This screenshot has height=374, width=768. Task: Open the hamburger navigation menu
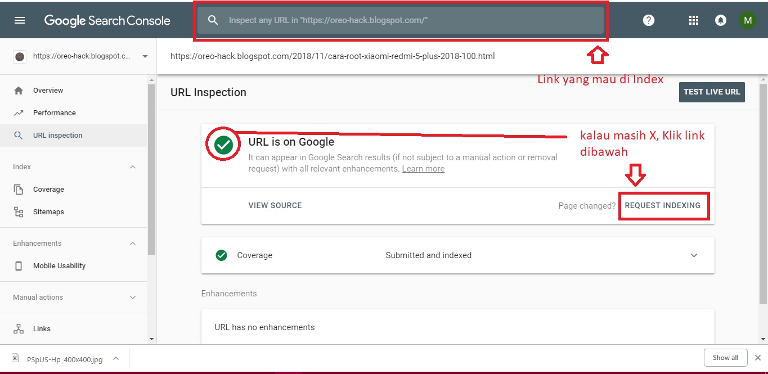tap(20, 20)
